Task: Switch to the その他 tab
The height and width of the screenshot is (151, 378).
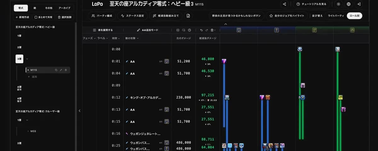Action: 49,8
